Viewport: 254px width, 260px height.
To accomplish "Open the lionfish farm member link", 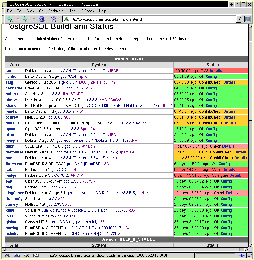I will click(12, 77).
